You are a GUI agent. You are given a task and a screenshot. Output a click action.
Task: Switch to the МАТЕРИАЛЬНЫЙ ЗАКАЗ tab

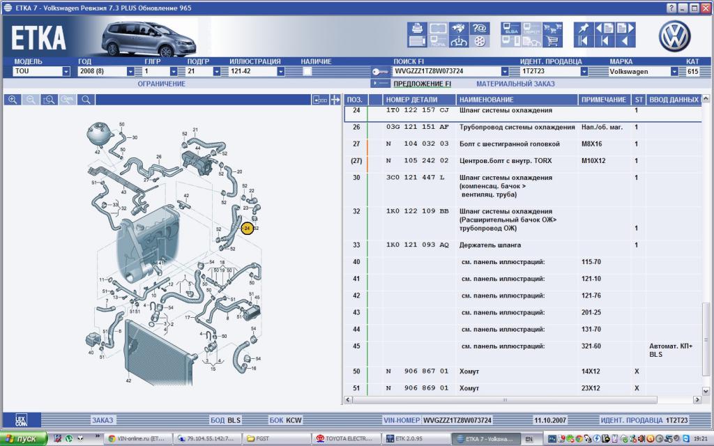click(x=515, y=84)
